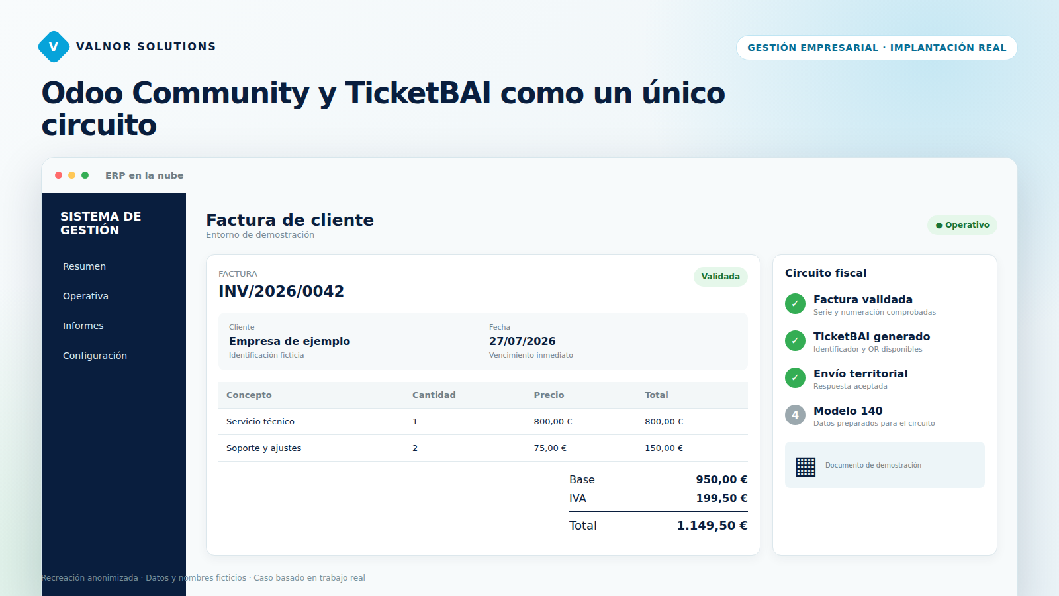Click the Base amount 950,00 €
Image resolution: width=1059 pixels, height=596 pixels.
click(721, 479)
